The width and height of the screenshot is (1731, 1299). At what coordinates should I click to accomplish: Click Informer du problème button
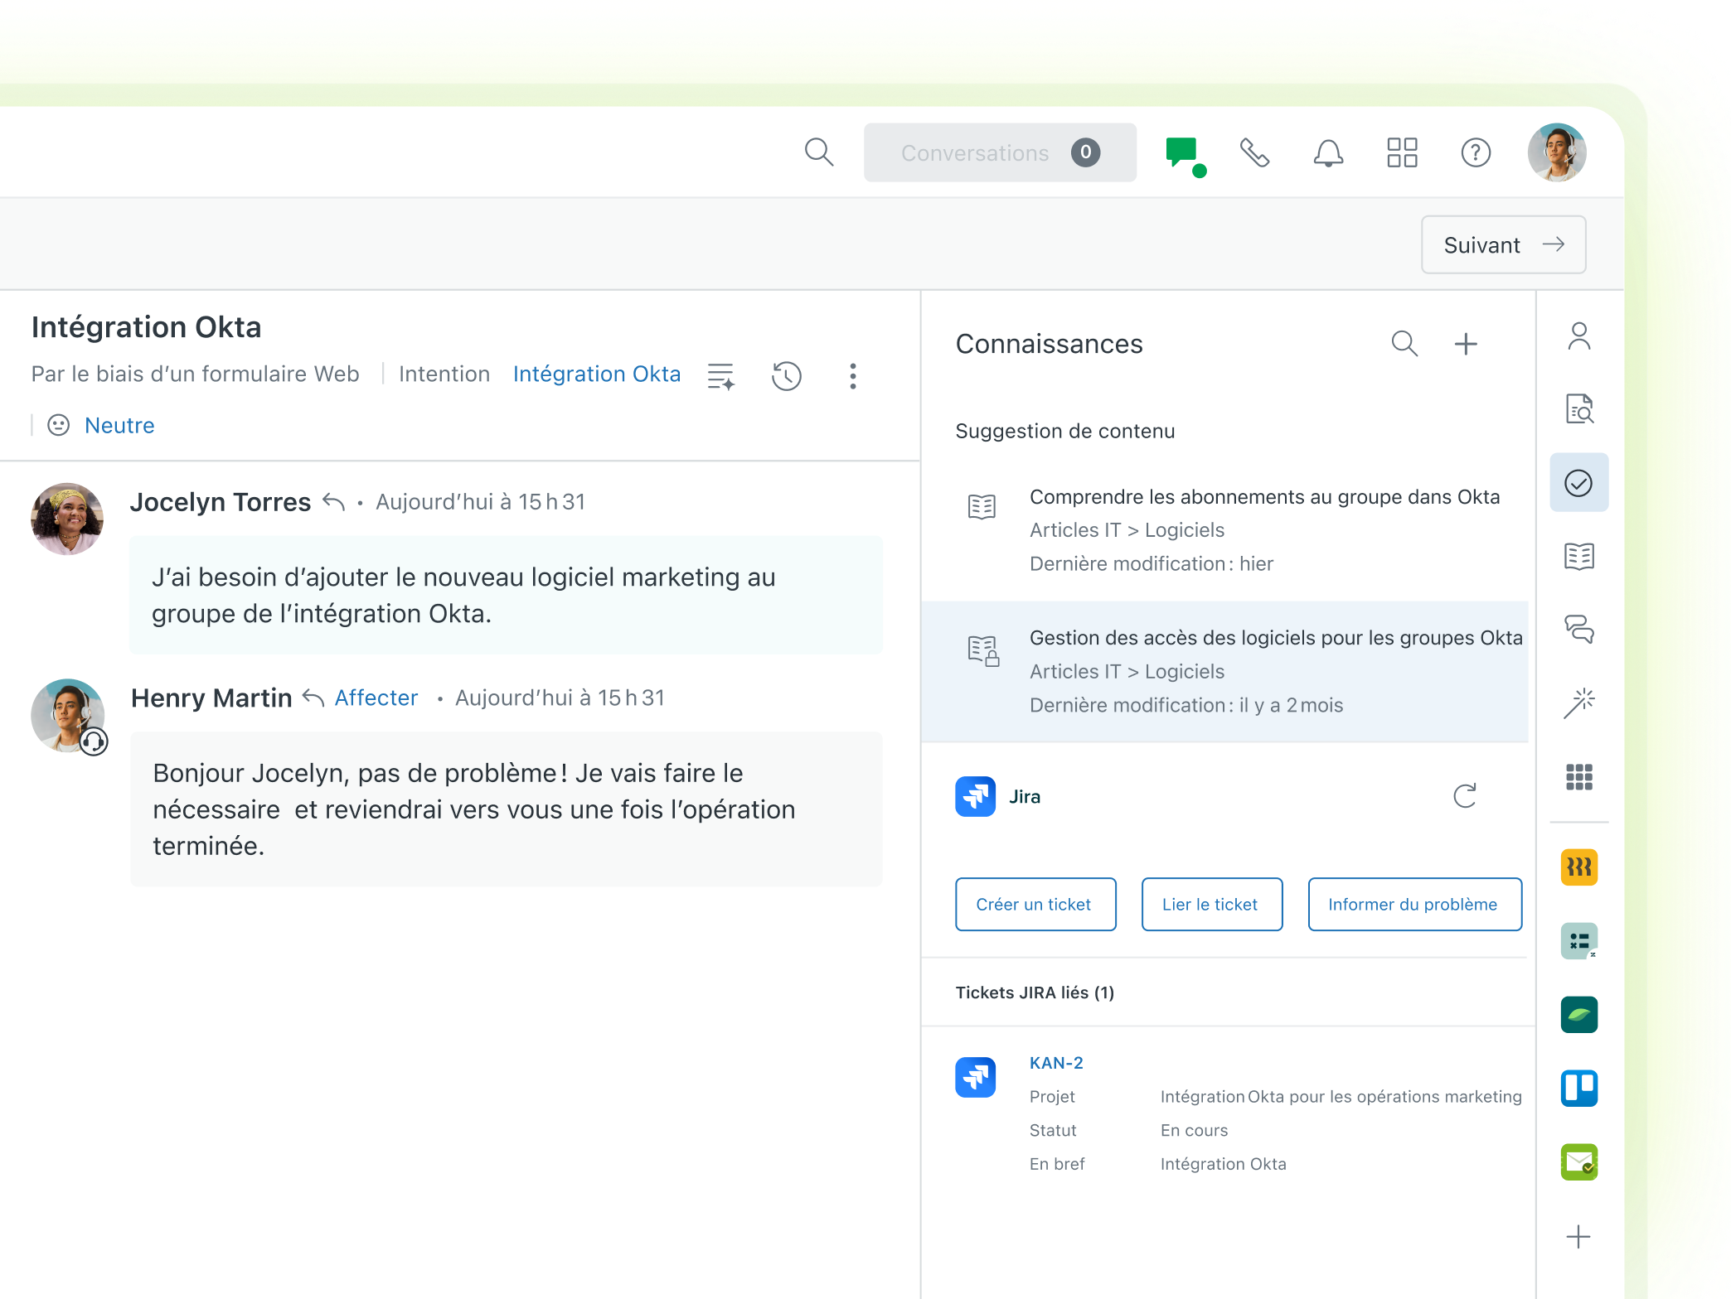coord(1414,904)
